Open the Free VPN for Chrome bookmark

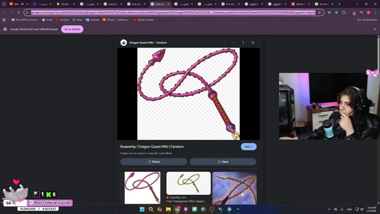click(25, 20)
